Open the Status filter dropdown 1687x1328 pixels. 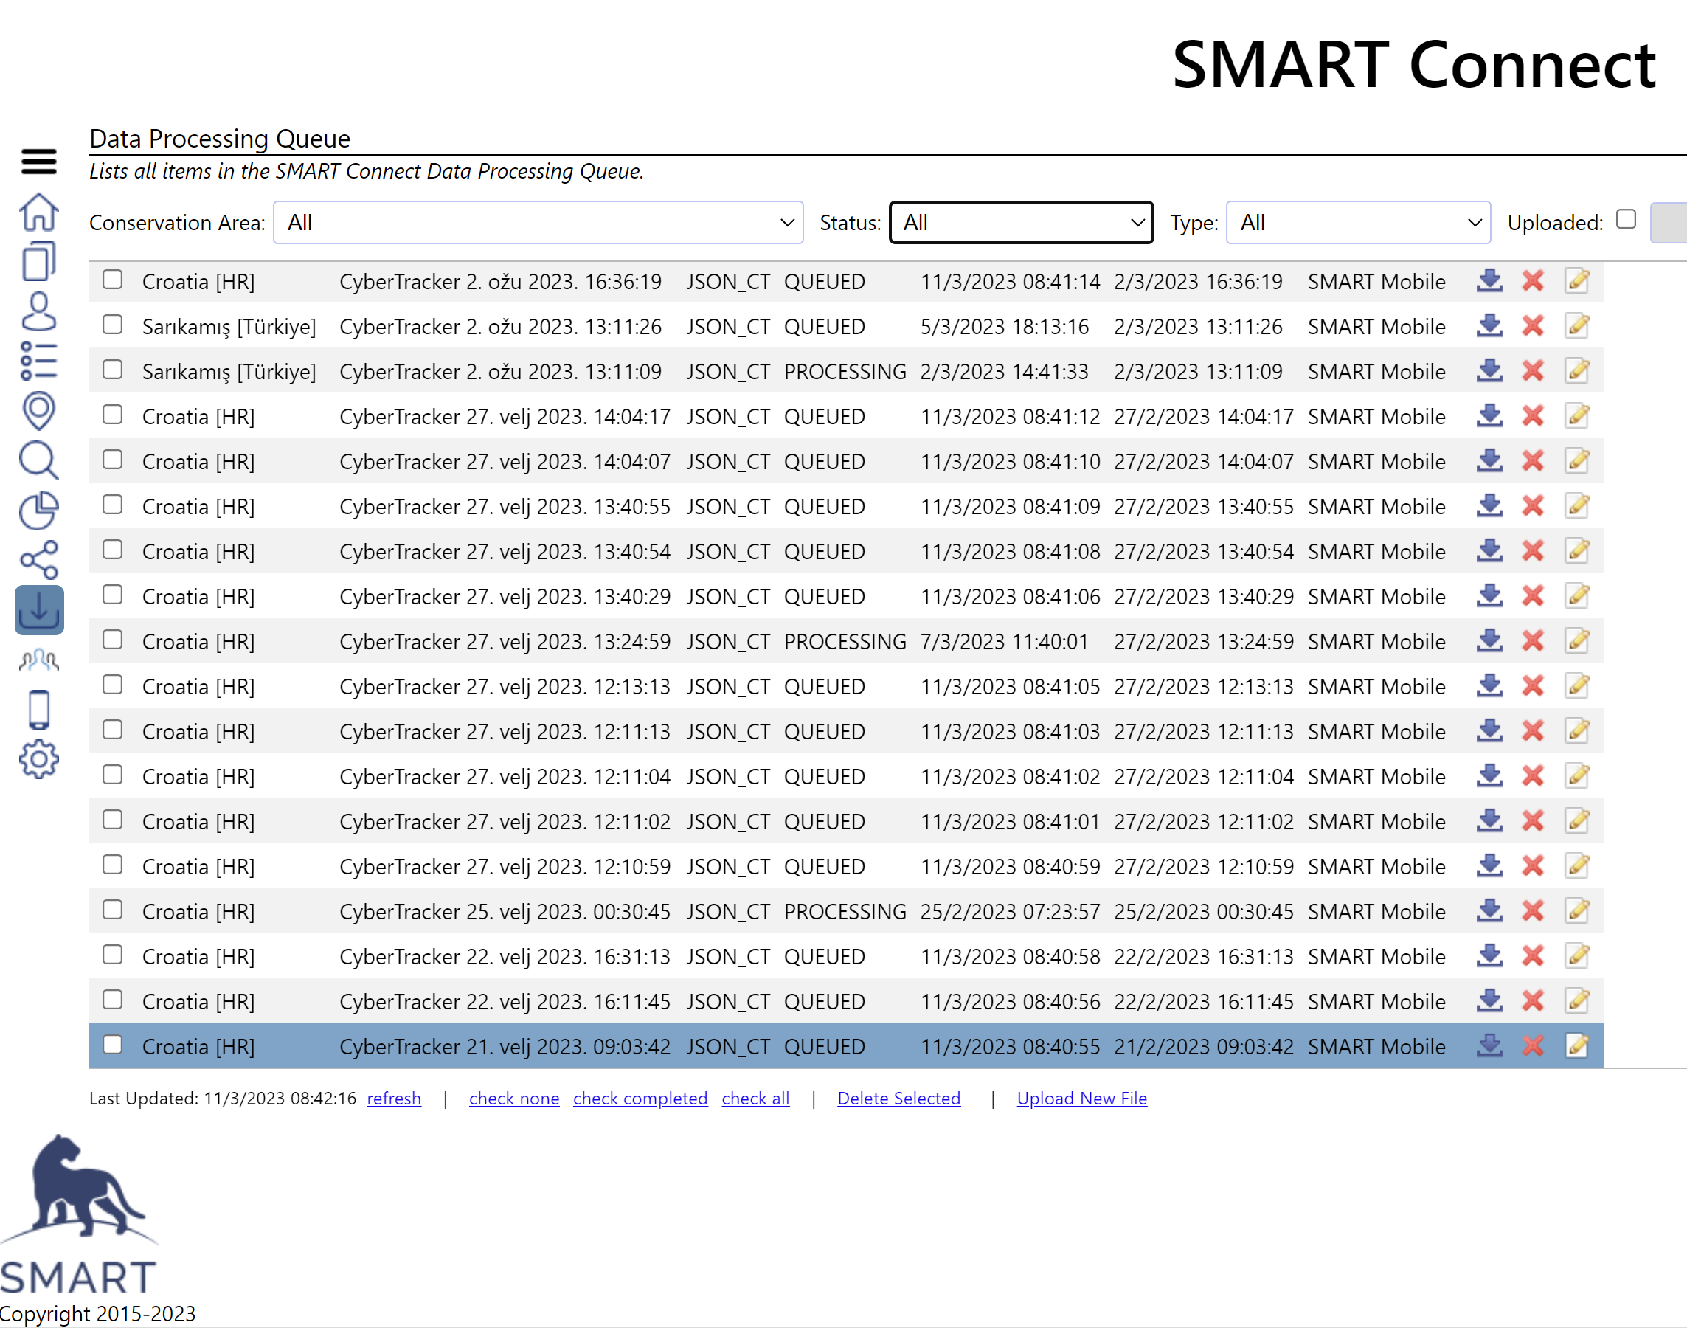[1021, 223]
